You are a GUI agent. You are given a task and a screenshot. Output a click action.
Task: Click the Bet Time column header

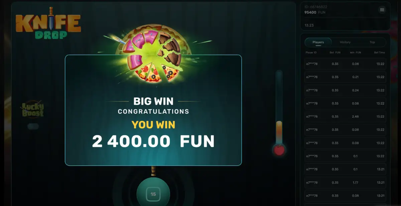pyautogui.click(x=379, y=52)
